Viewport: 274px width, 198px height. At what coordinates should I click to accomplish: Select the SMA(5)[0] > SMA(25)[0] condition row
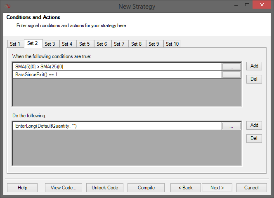[116, 67]
